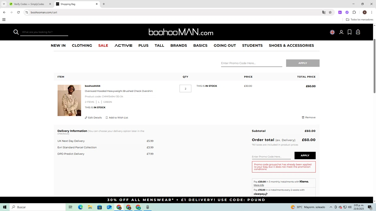376x211 pixels.
Task: Open the UK flag country selector
Action: (x=332, y=32)
